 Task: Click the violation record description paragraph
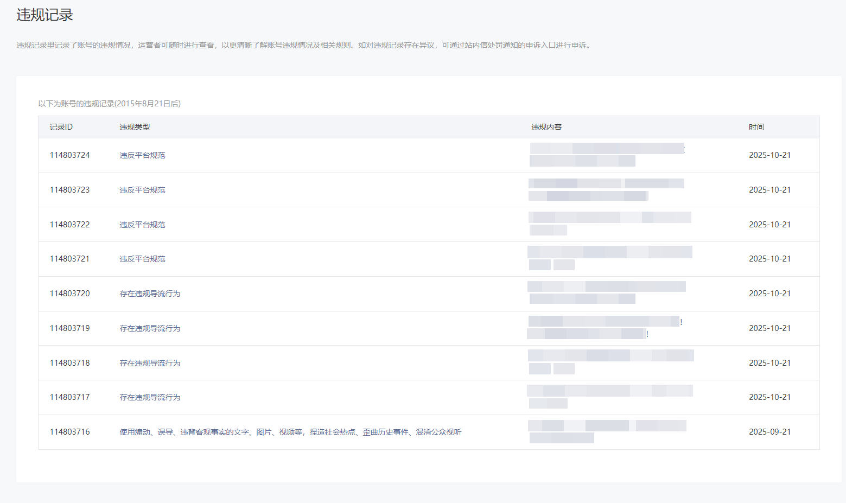[304, 45]
